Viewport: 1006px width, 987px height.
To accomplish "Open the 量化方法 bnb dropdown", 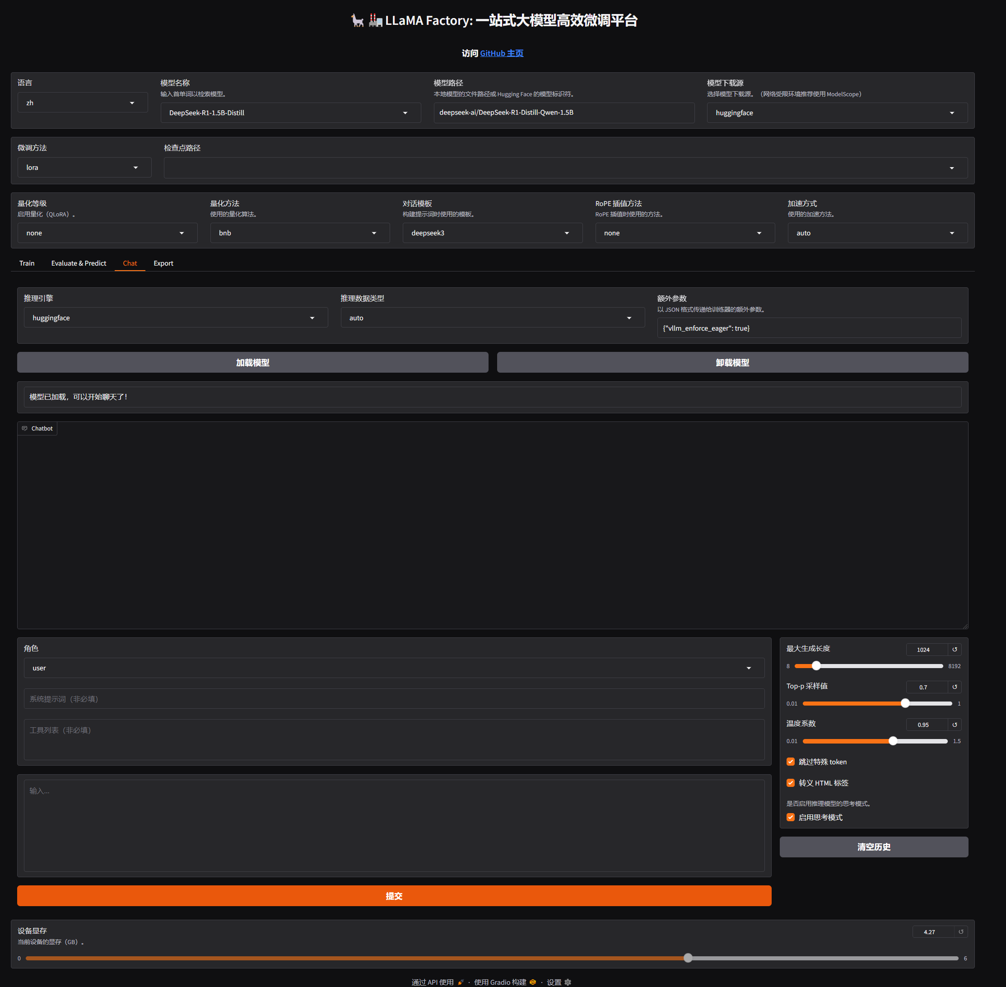I will pos(300,233).
